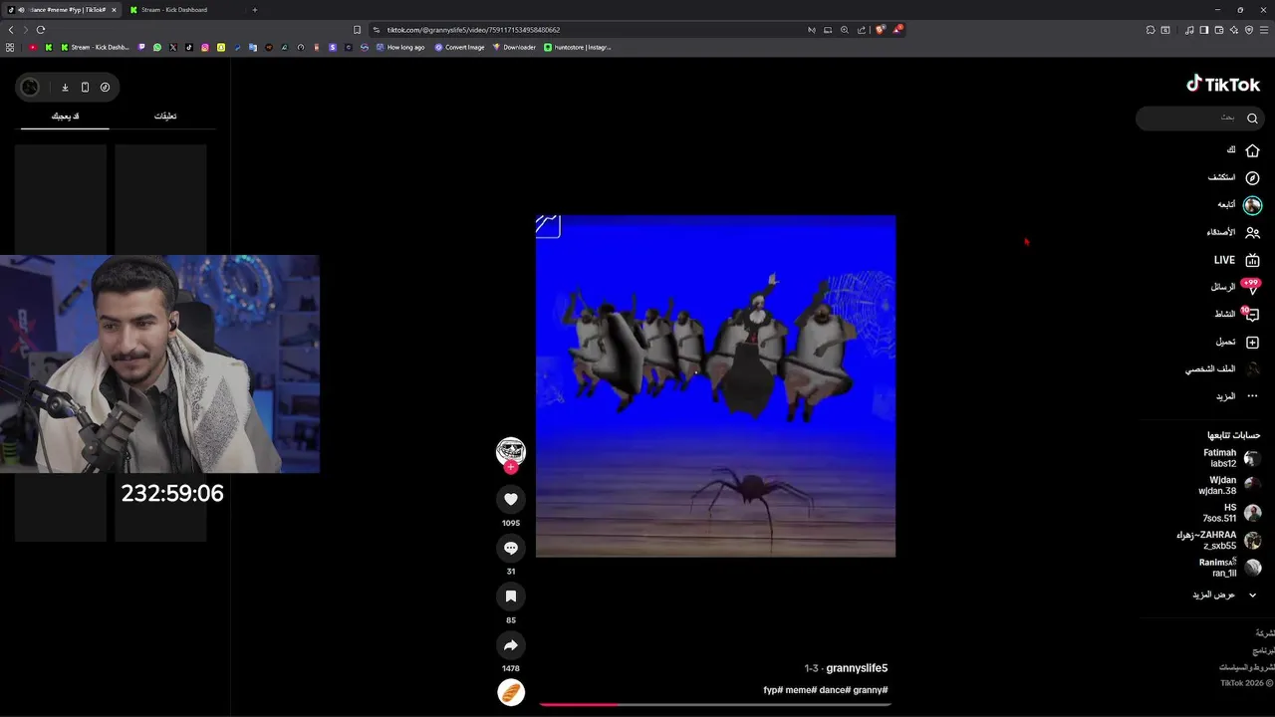
Task: Click the search magnifier in TikTok search
Action: [x=1252, y=118]
